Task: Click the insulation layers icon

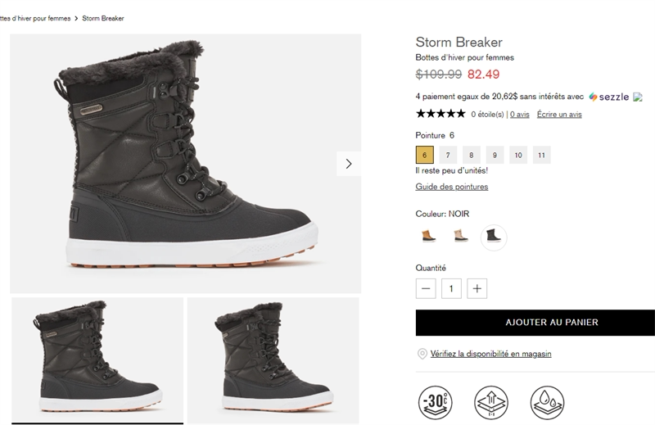Action: [x=490, y=403]
